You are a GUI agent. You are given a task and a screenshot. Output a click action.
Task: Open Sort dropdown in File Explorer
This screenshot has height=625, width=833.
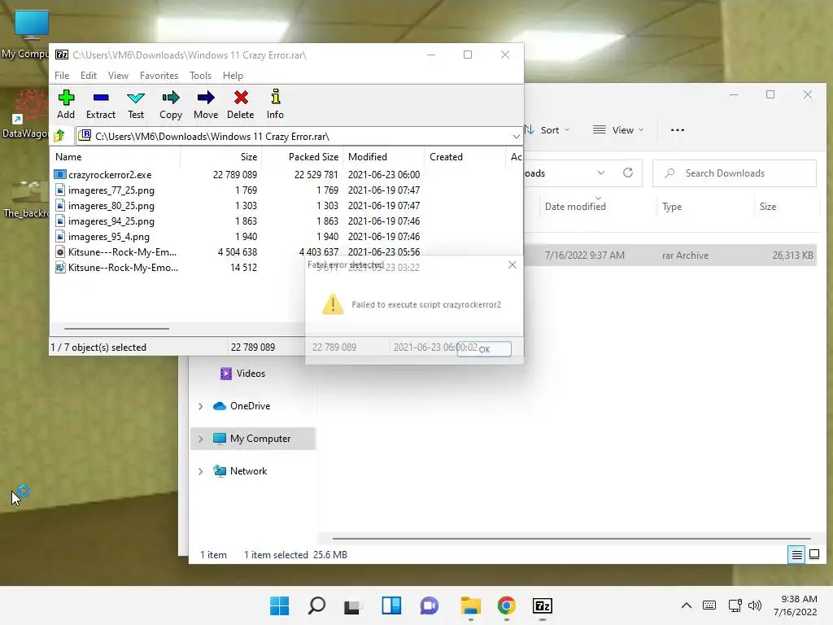click(x=547, y=130)
